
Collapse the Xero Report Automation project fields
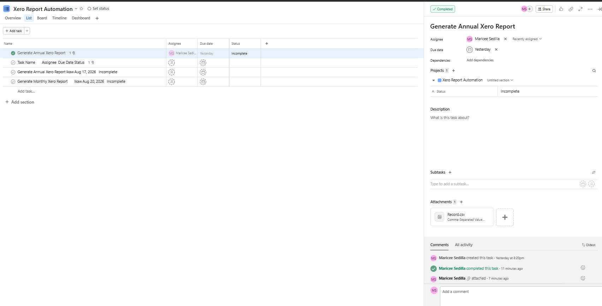coord(434,80)
